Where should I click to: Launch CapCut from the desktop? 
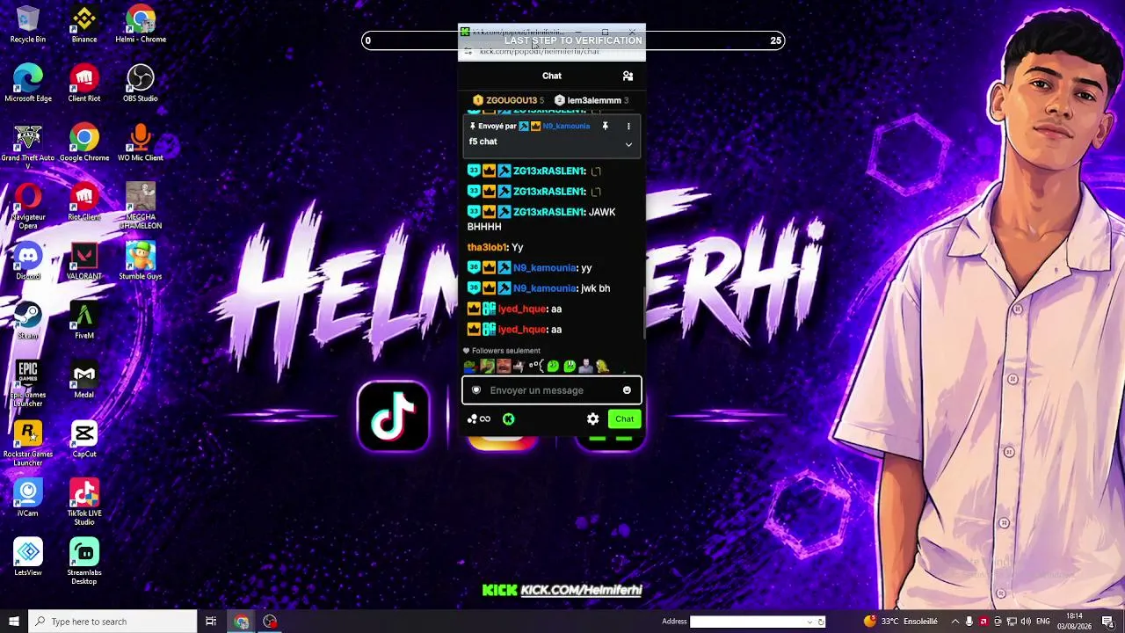click(x=84, y=440)
